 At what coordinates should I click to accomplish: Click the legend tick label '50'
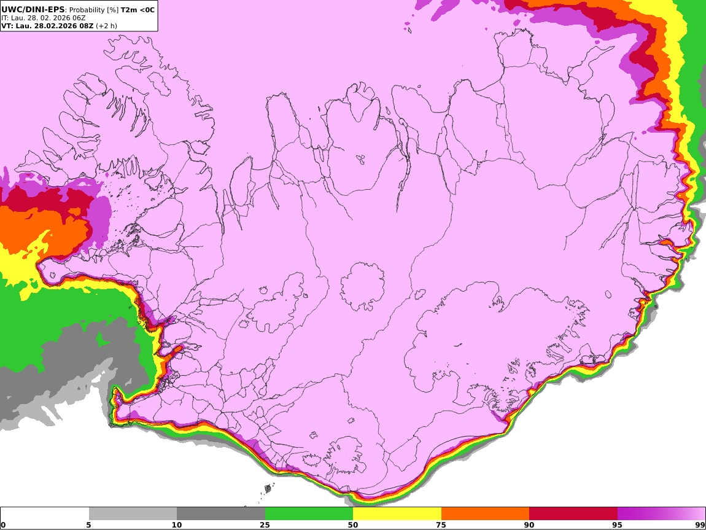(353, 524)
